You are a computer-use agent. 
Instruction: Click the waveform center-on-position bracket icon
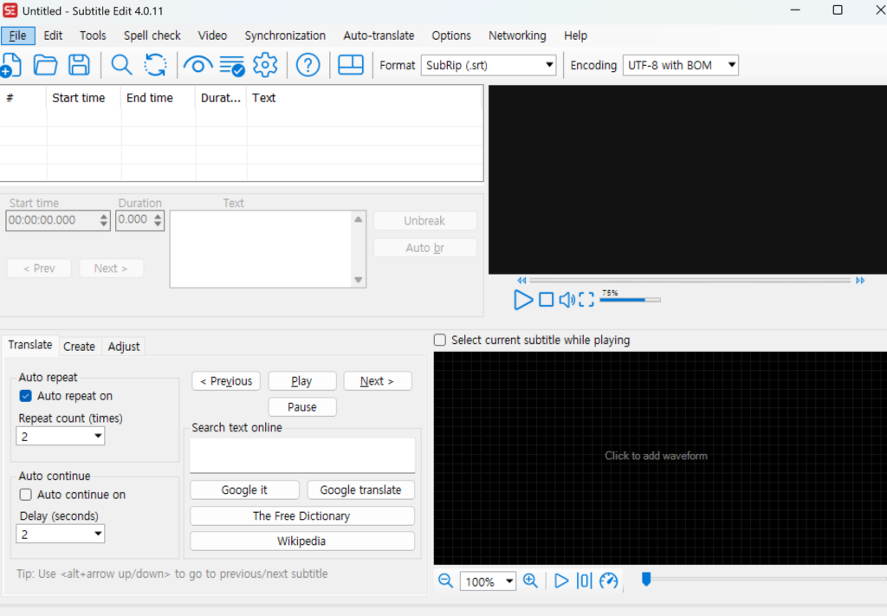tap(585, 581)
